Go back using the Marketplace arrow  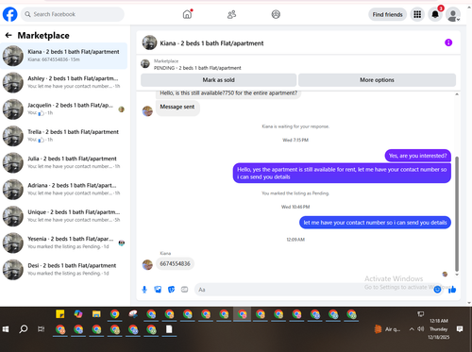(x=8, y=35)
